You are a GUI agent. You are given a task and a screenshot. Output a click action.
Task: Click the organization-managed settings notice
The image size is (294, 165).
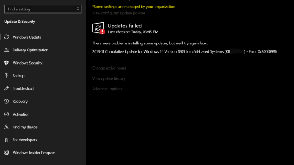(x=134, y=7)
